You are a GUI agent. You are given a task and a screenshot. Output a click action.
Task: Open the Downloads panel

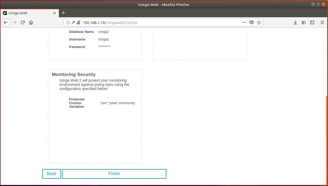click(x=295, y=22)
